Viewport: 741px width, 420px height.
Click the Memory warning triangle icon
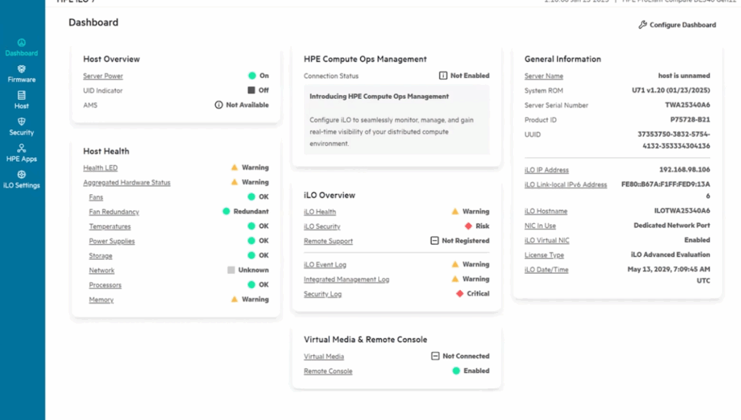click(x=234, y=299)
